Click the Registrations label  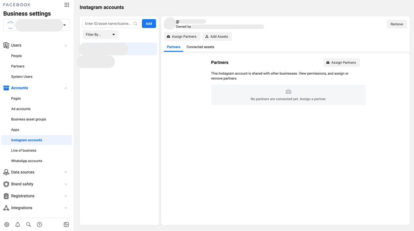pos(23,196)
